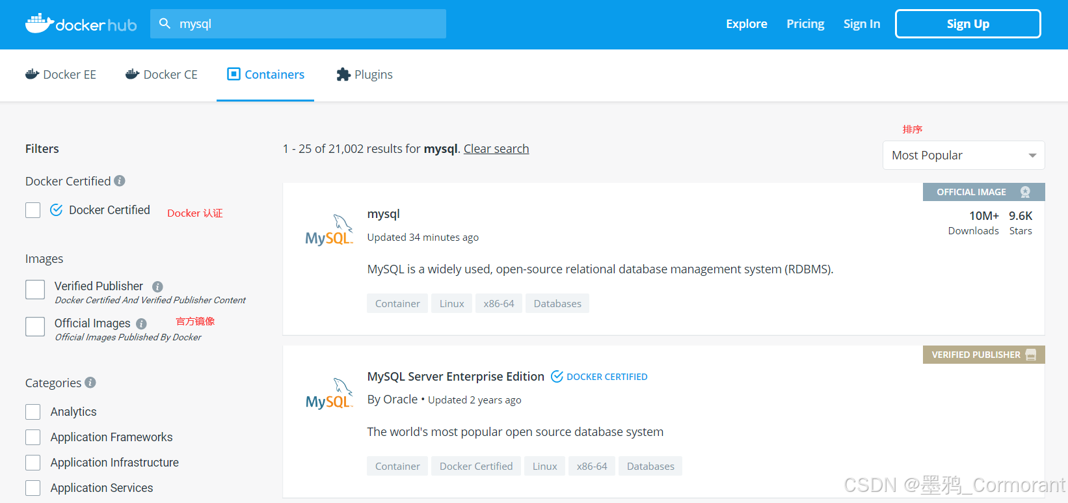Screen dimensions: 1068x503
Task: Click the Sign Up button
Action: click(968, 24)
